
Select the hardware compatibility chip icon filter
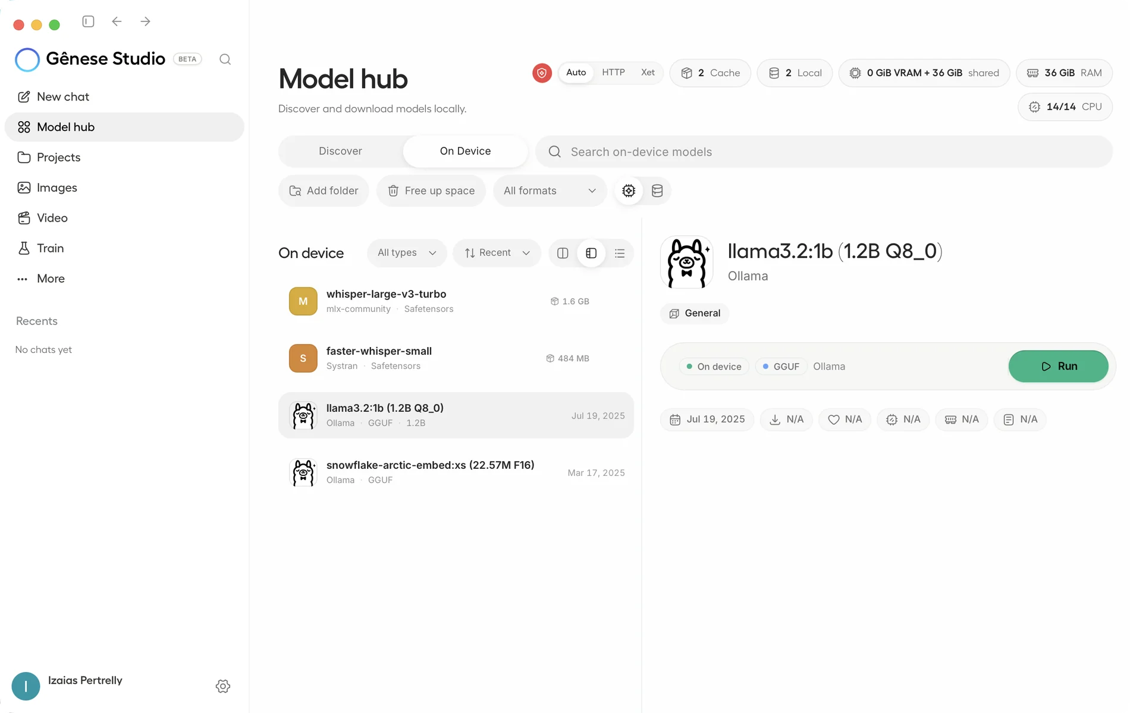(x=629, y=191)
